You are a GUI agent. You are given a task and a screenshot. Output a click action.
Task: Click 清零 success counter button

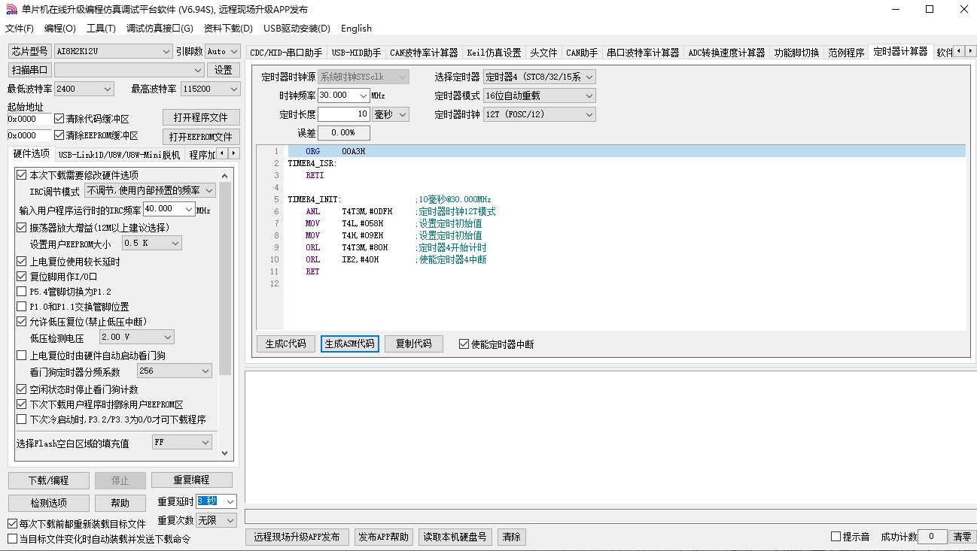[962, 537]
